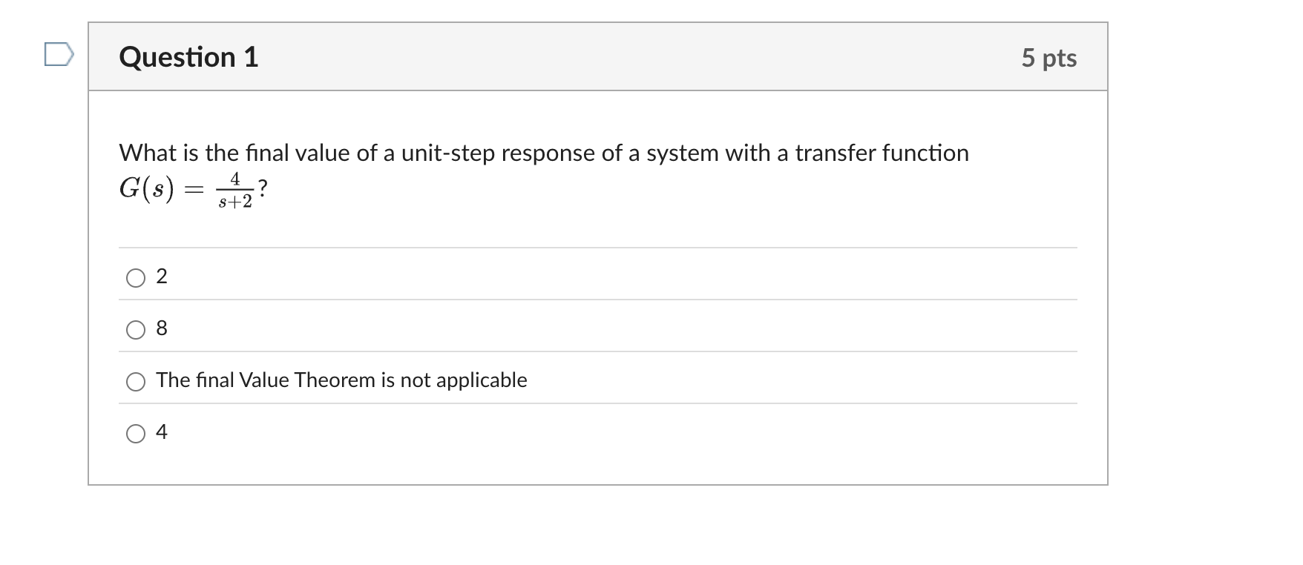Viewport: 1303px width, 565px height.
Task: Select the answer text reading 2
Action: 162,277
